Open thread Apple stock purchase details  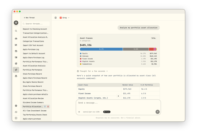[x=35, y=94]
